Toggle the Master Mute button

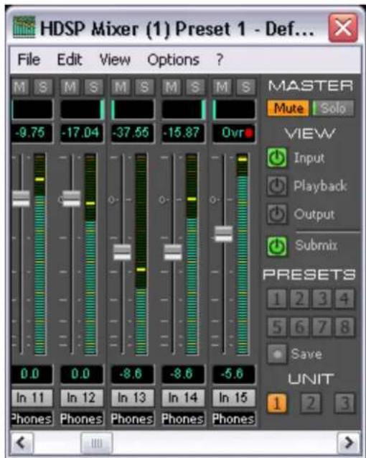(x=288, y=109)
